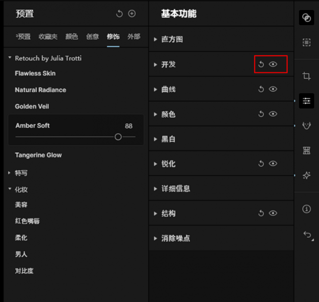The height and width of the screenshot is (302, 319).
Task: Click the crop tool icon in sidebar
Action: point(306,76)
